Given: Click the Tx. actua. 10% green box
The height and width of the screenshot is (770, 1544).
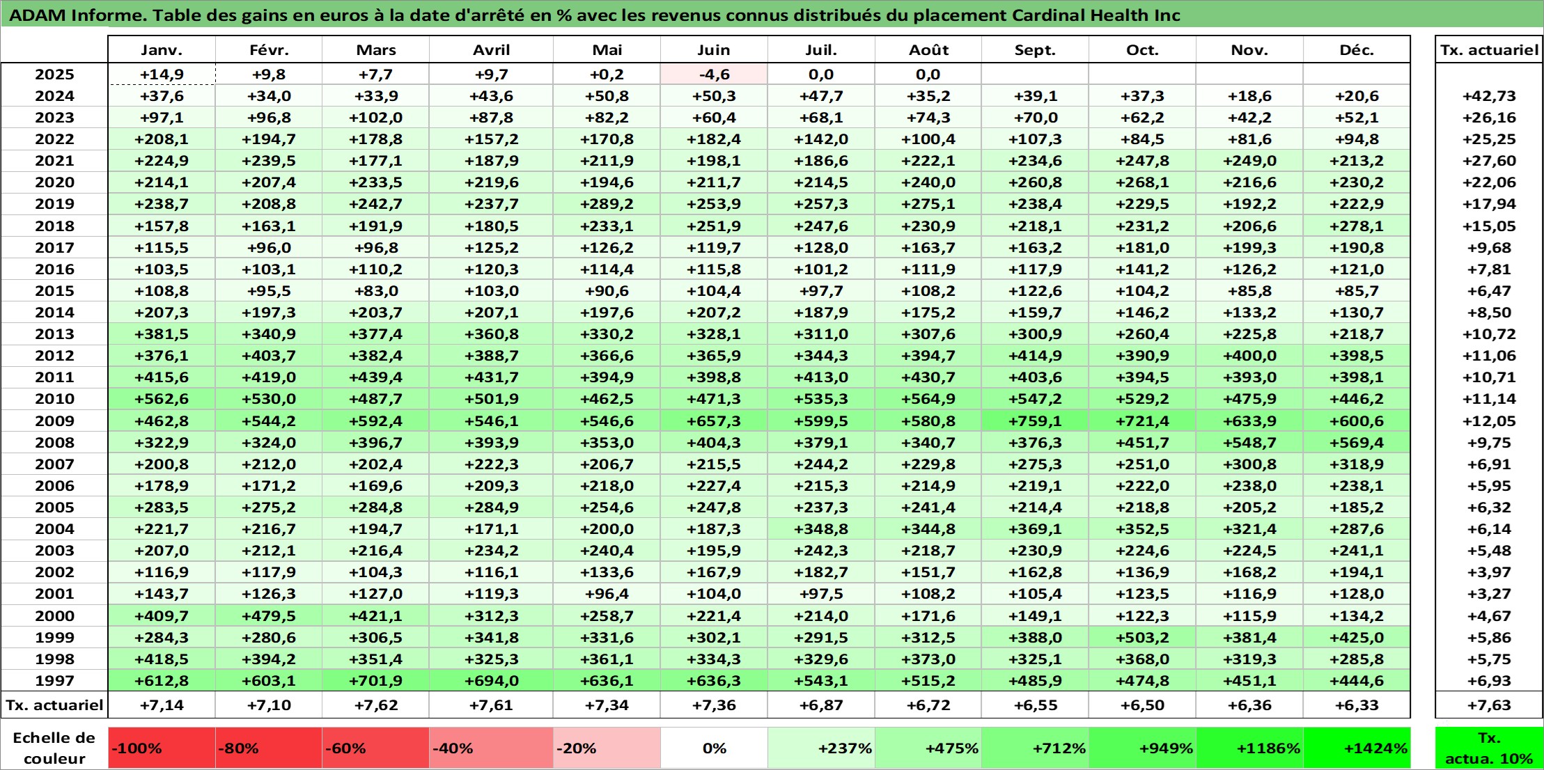Looking at the screenshot, I should (x=1489, y=748).
